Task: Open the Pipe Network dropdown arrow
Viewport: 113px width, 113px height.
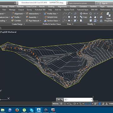Action: (40, 21)
